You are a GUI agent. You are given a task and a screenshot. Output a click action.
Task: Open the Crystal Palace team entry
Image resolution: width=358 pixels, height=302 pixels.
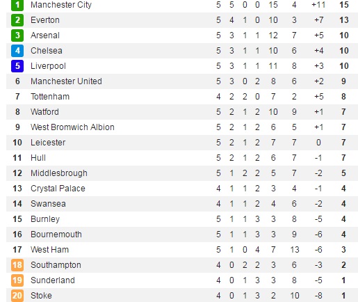point(58,189)
